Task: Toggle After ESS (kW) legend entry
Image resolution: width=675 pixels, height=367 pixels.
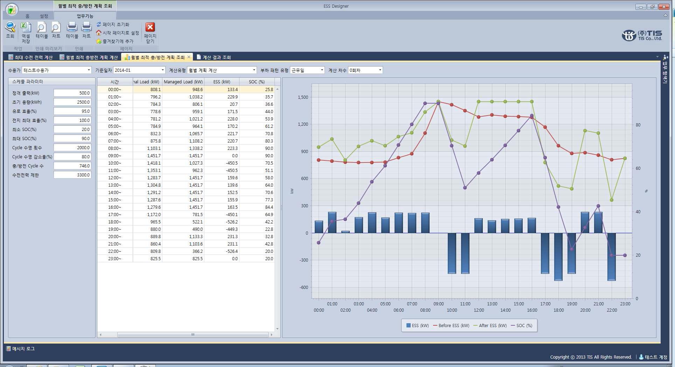Action: pyautogui.click(x=490, y=325)
